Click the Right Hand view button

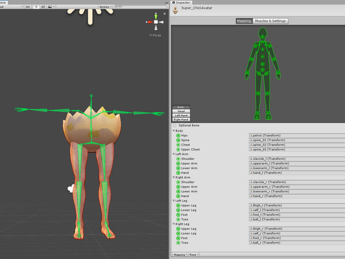(x=181, y=120)
